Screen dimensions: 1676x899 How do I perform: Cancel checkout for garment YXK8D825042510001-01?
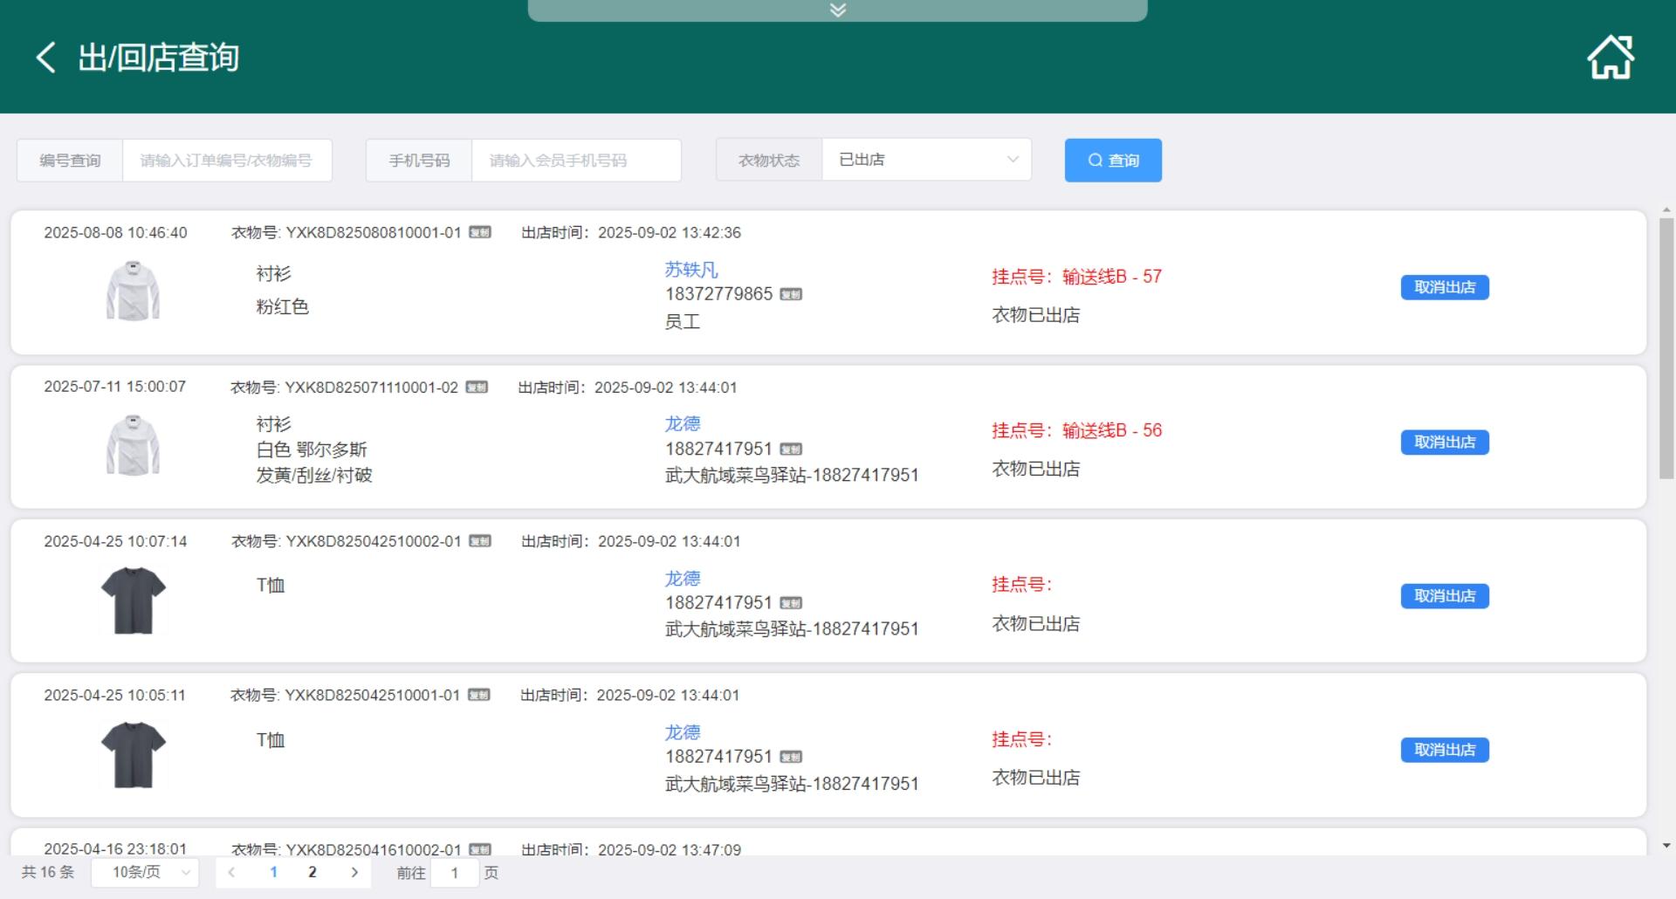tap(1445, 750)
